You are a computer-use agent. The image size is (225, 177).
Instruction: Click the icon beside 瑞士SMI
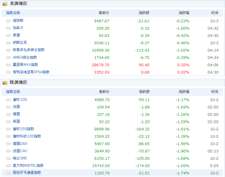(8, 158)
